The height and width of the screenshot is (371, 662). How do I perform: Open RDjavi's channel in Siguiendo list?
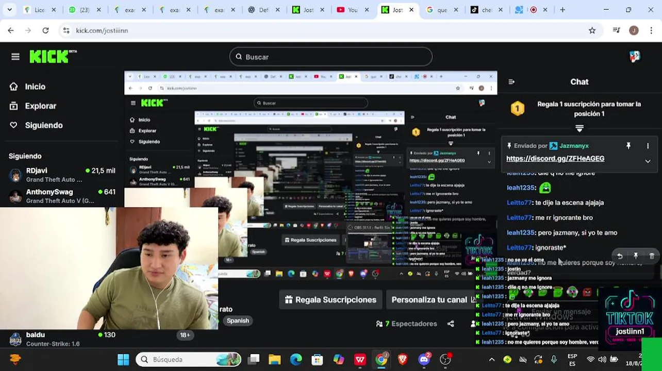[62, 175]
